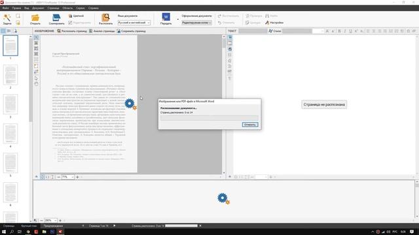
Task: Click the Передать Word icon
Action: 166,17
